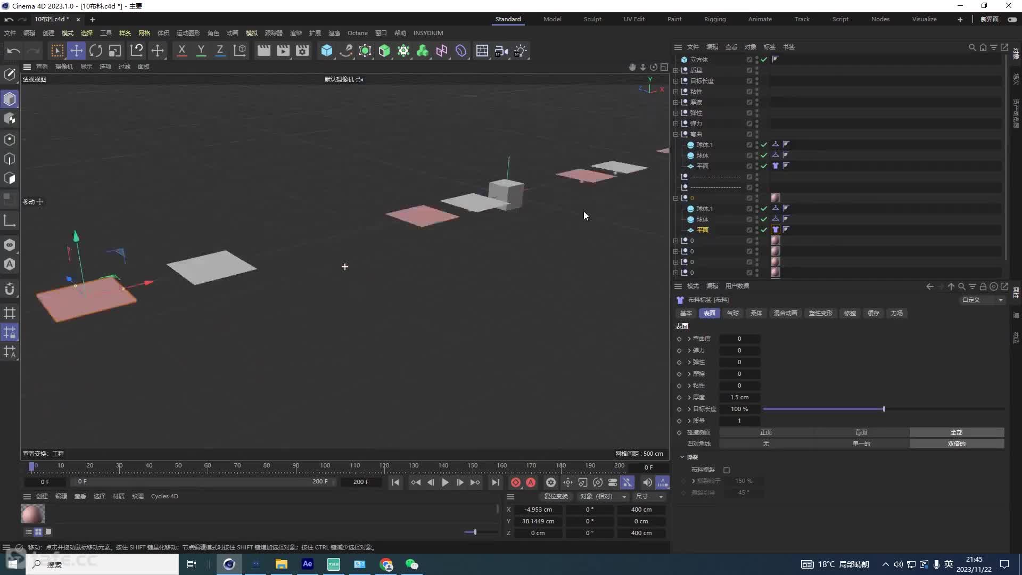Screen dimensions: 1022x575
Task: Click the purple deformer Bend icon
Action: (461, 51)
